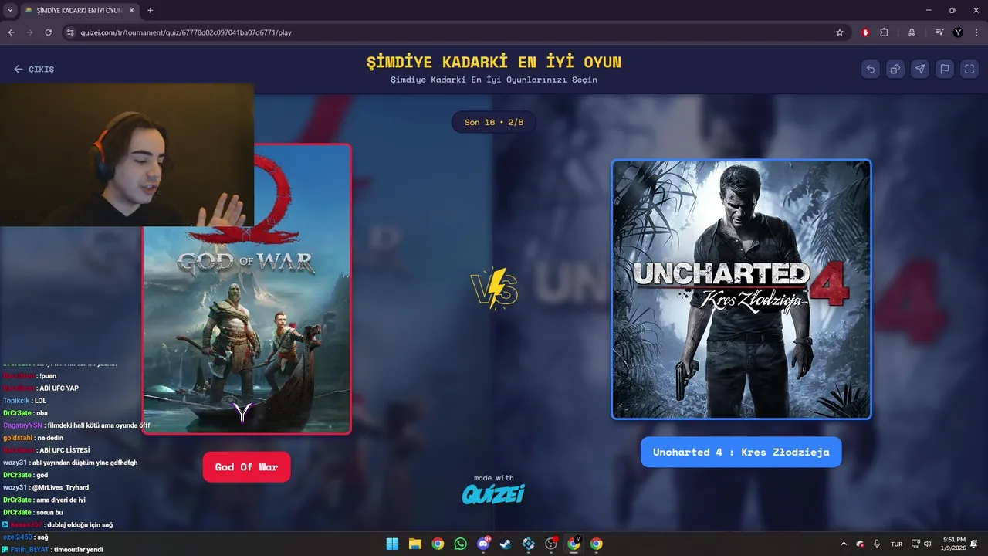
Task: Toggle fullscreen mode icon
Action: click(x=969, y=69)
